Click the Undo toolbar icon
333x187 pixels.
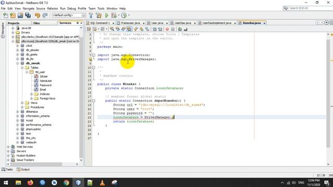click(x=37, y=15)
